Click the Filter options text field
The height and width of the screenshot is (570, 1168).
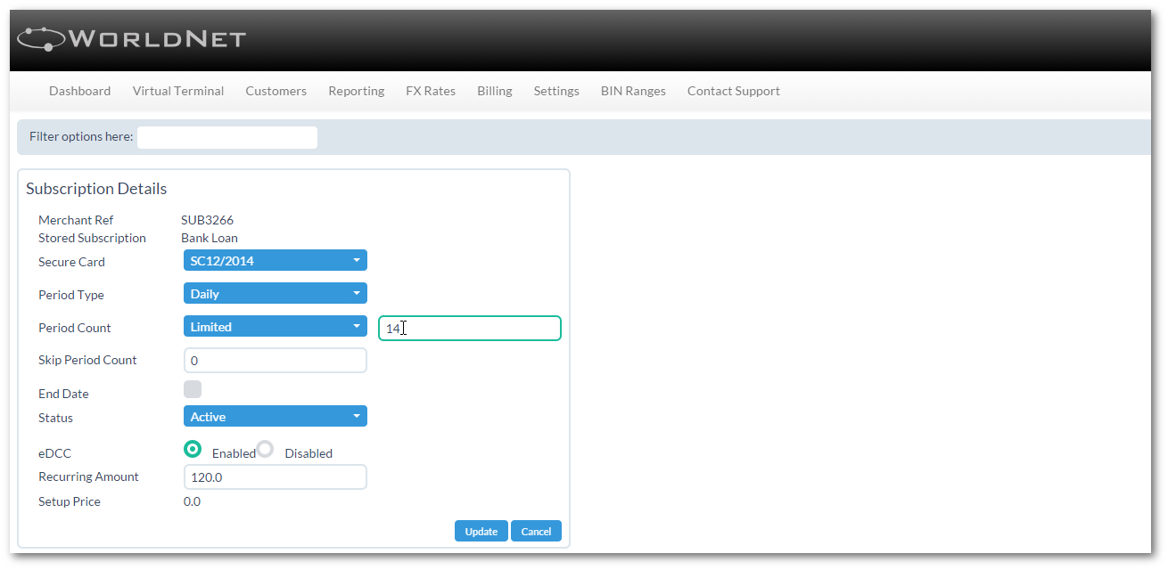pyautogui.click(x=227, y=137)
